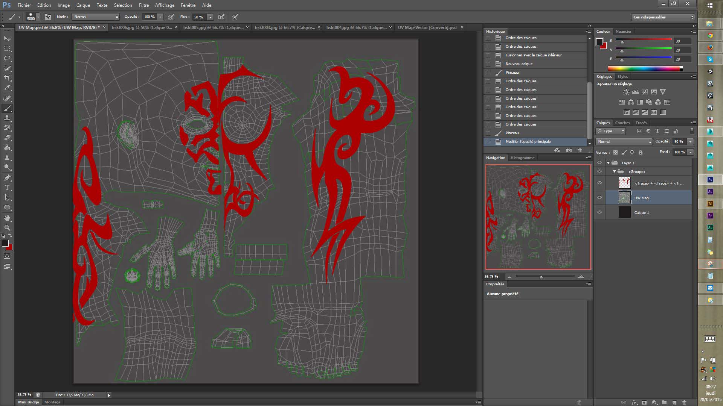The image size is (723, 406).
Task: Select the Crop tool
Action: tap(7, 78)
